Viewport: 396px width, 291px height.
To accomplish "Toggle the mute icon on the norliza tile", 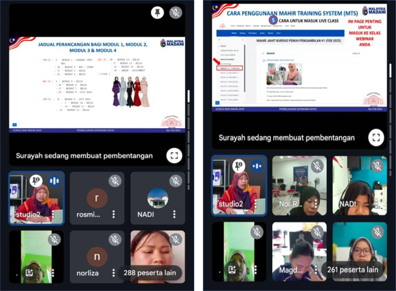I will pos(115,239).
